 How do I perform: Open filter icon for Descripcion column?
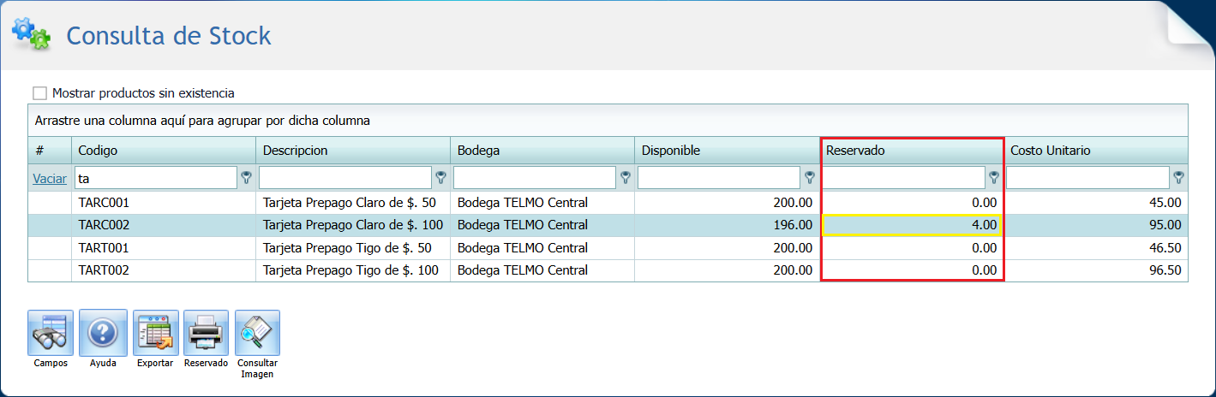tap(441, 178)
